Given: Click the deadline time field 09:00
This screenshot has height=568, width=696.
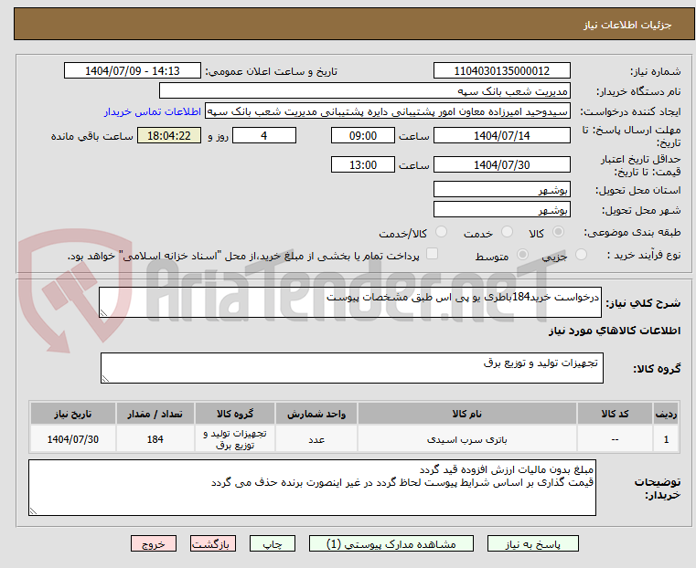Looking at the screenshot, I should 363,135.
